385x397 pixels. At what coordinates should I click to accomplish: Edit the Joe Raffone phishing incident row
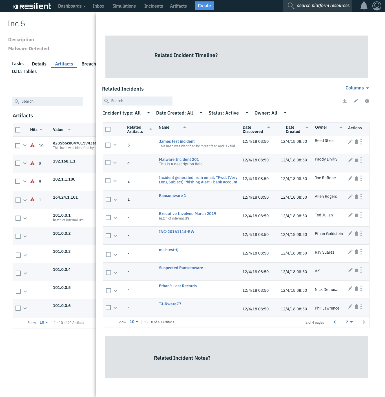click(350, 178)
